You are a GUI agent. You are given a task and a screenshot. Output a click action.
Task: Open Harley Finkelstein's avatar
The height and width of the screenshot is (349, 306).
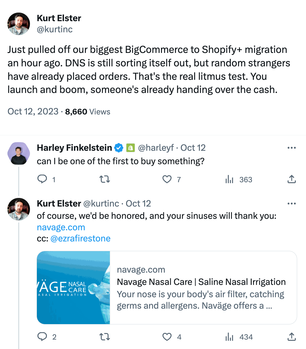[x=19, y=153]
